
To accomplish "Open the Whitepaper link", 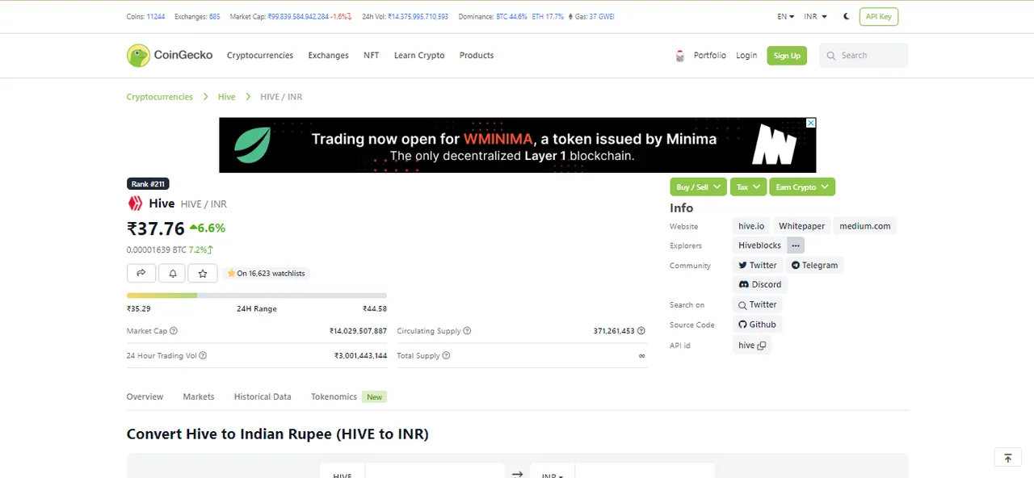I will click(802, 226).
